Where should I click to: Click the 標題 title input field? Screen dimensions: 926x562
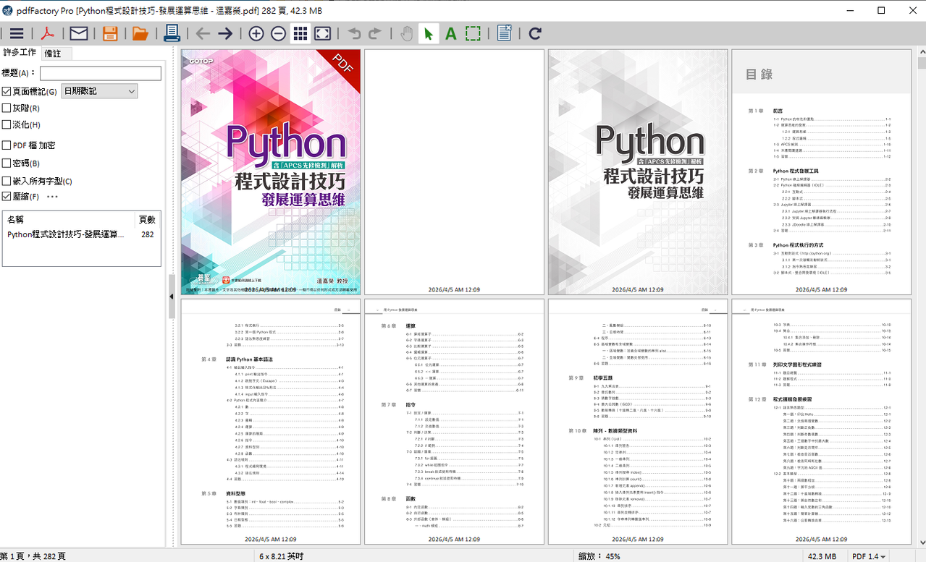pyautogui.click(x=100, y=73)
